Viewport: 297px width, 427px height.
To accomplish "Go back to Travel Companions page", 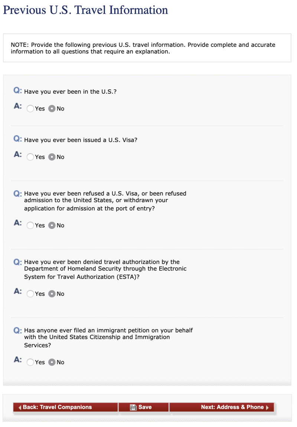I will click(57, 407).
